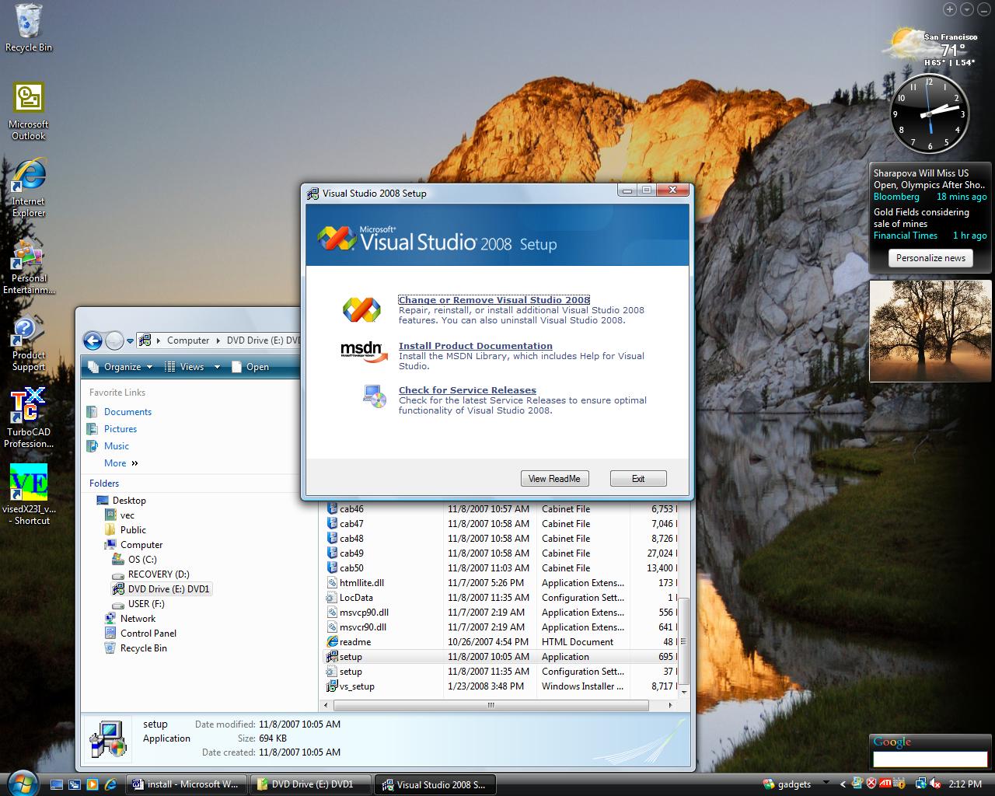The width and height of the screenshot is (995, 796).
Task: Click Show Desktop in Quick Launch
Action: (57, 784)
